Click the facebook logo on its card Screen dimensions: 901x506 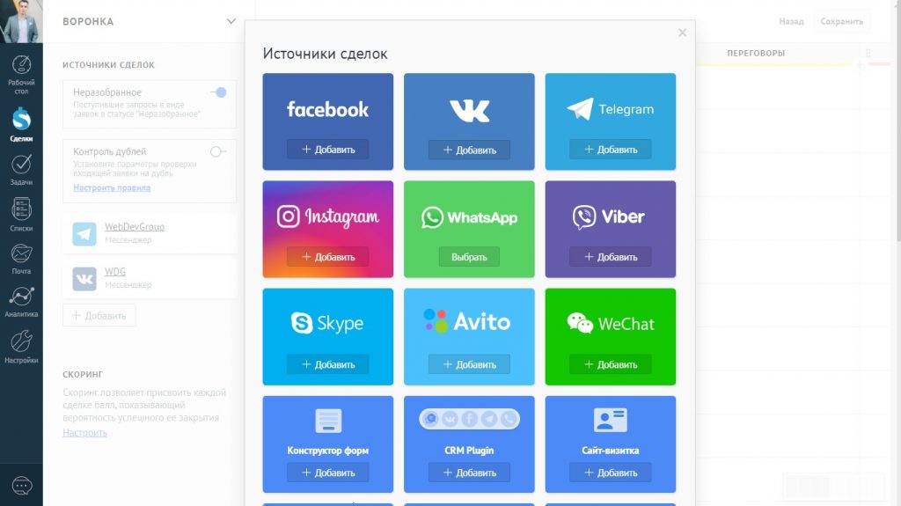(x=327, y=109)
